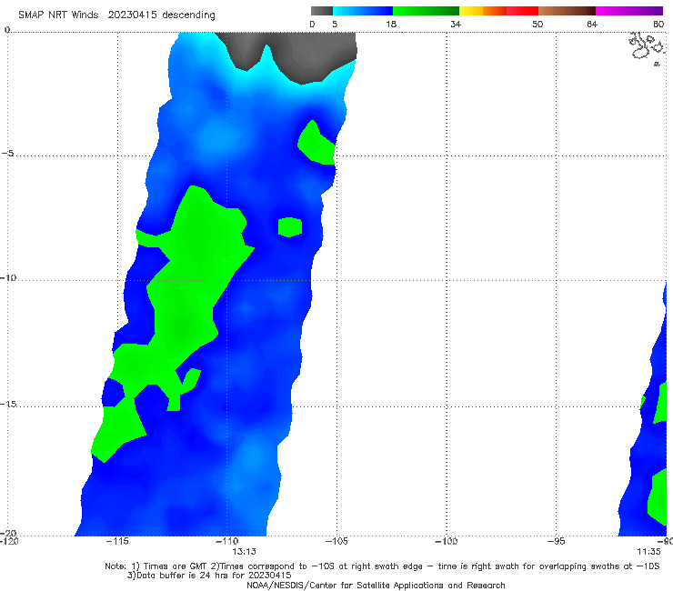Click the cyan-blue segment of the color scale
This screenshot has width=673, height=591.
[363, 11]
